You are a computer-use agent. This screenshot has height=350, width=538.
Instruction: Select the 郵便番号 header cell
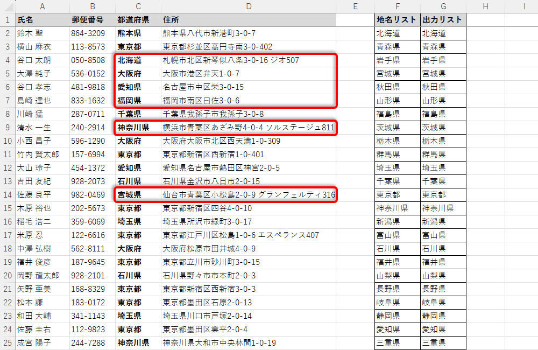coord(92,20)
